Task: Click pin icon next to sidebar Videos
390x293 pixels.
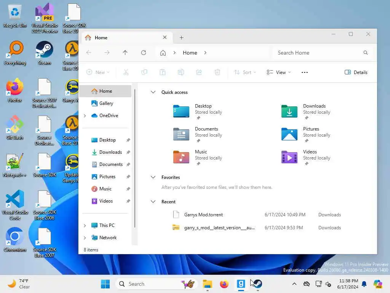Action: coord(128,201)
